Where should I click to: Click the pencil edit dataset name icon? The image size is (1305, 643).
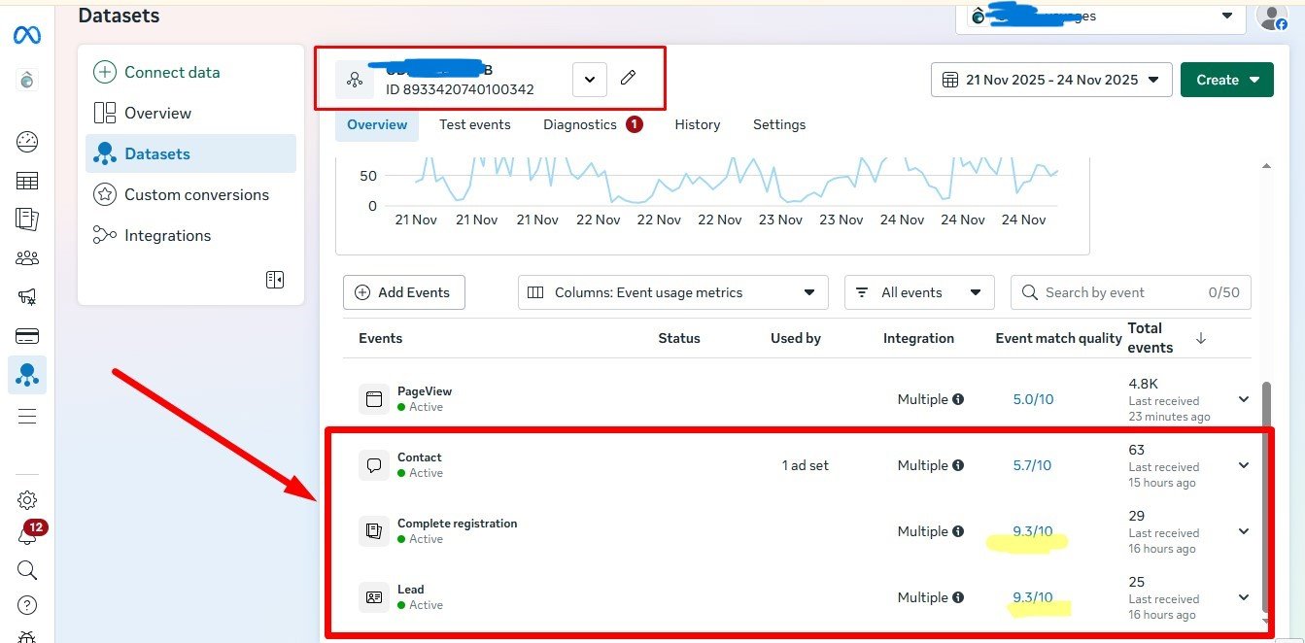coord(628,78)
